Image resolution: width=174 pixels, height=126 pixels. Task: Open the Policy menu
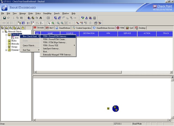(x=38, y=13)
